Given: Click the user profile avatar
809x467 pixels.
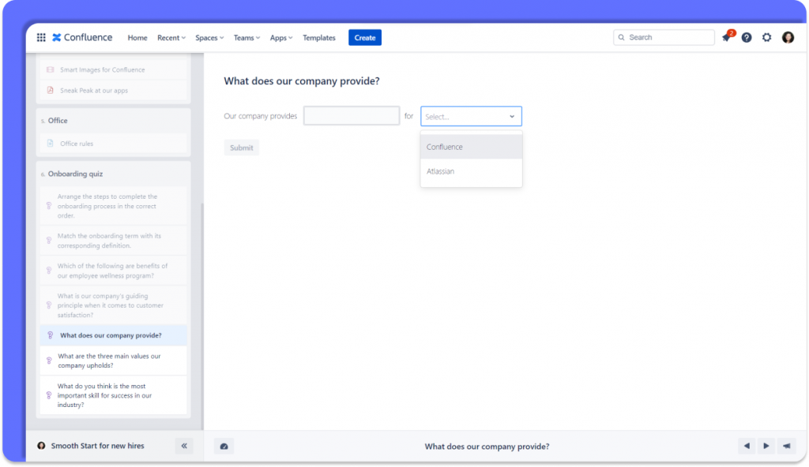Looking at the screenshot, I should pyautogui.click(x=788, y=38).
